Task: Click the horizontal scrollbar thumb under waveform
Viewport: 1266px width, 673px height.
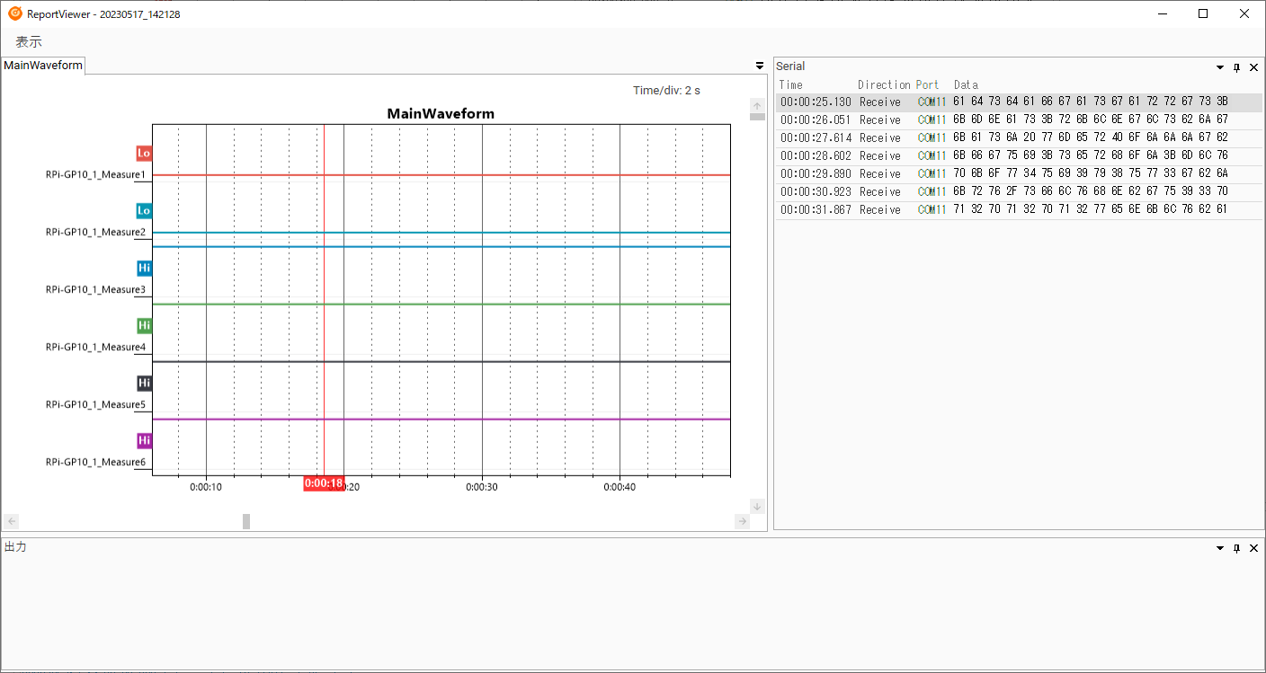Action: click(246, 521)
